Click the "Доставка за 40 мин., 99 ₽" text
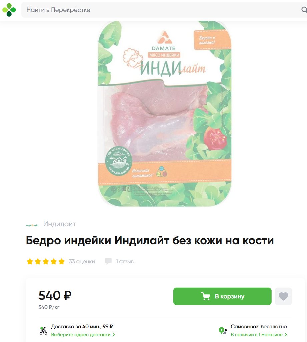 tap(82, 327)
